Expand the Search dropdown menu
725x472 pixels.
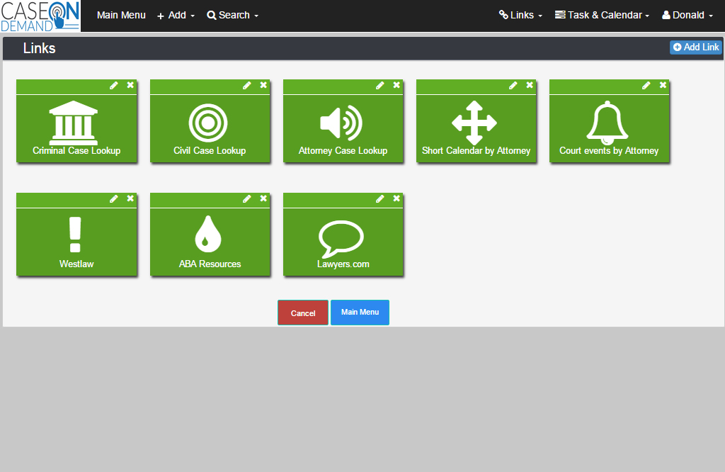coord(232,16)
